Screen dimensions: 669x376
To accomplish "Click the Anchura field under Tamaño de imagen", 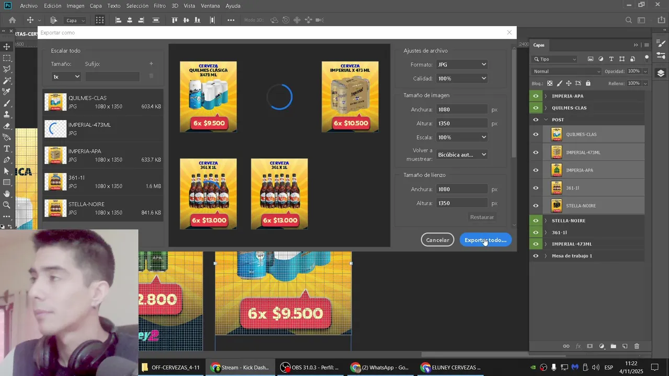I will 462,110.
